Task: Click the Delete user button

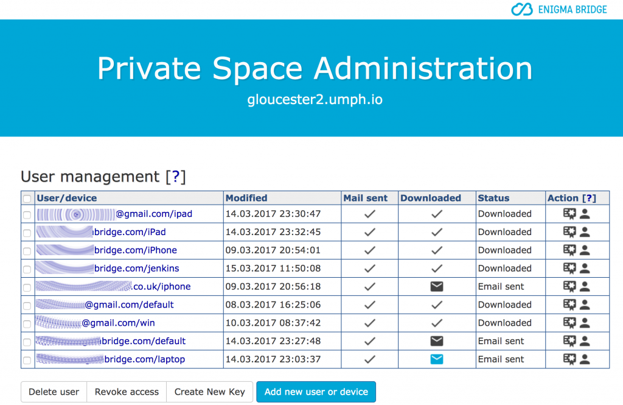Action: pyautogui.click(x=54, y=392)
